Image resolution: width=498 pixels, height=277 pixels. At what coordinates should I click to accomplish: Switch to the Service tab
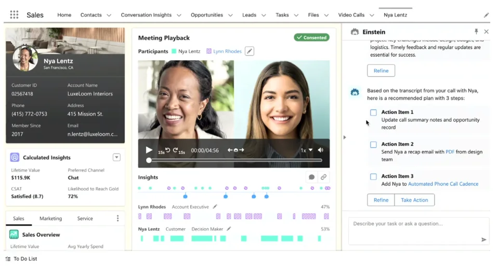pyautogui.click(x=85, y=218)
